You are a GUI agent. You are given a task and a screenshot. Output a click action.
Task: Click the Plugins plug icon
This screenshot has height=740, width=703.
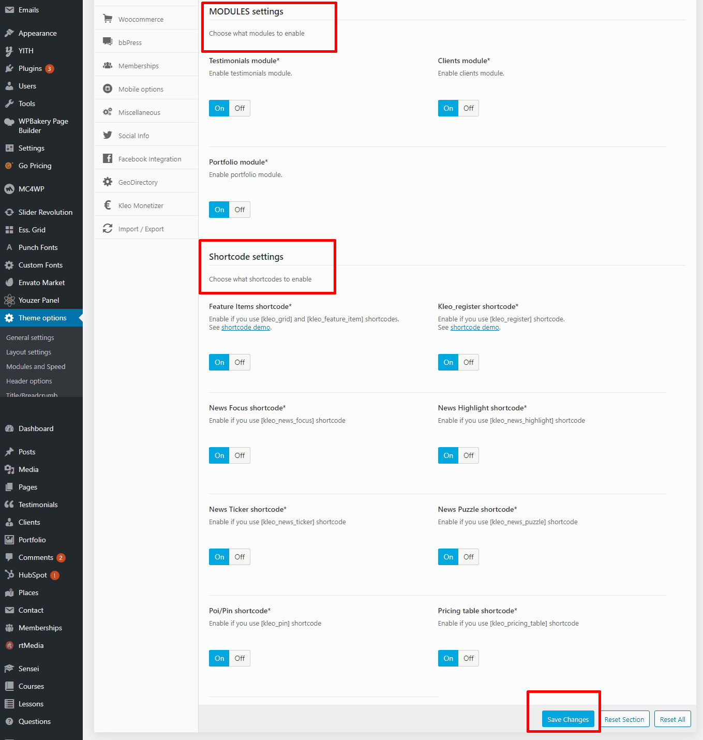pos(9,68)
